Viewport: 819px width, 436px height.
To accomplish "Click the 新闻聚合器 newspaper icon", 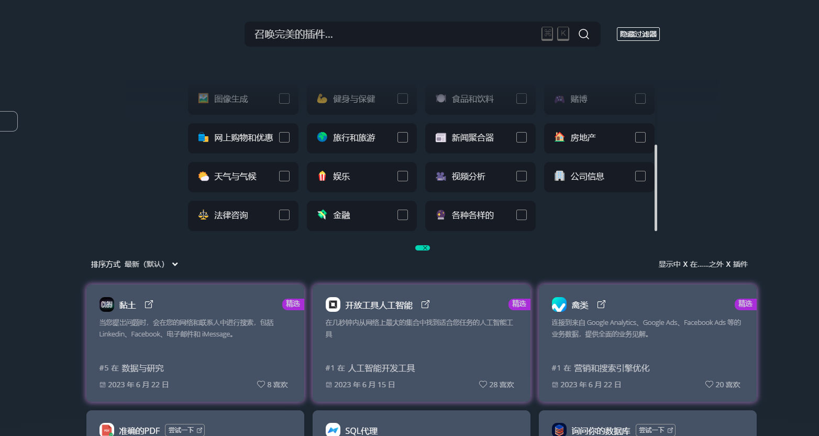I will coord(441,137).
